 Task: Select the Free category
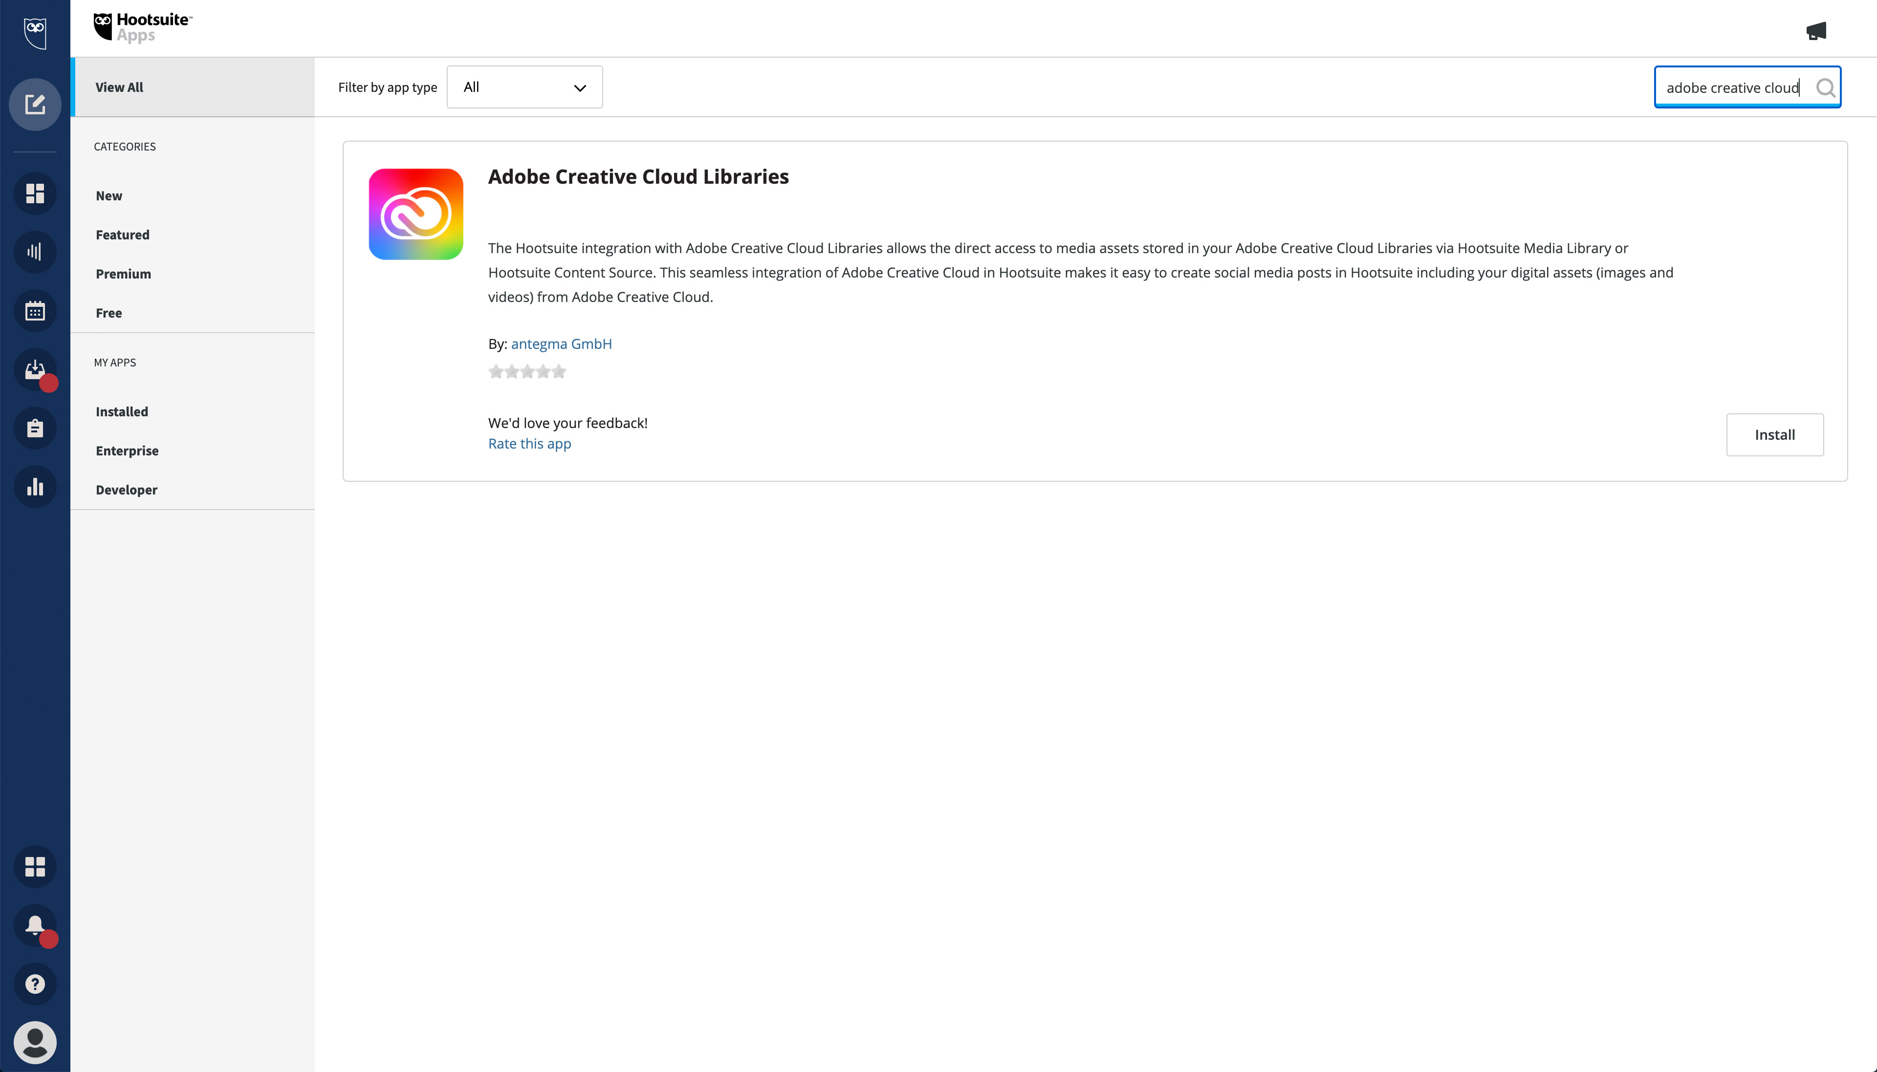[x=109, y=313]
